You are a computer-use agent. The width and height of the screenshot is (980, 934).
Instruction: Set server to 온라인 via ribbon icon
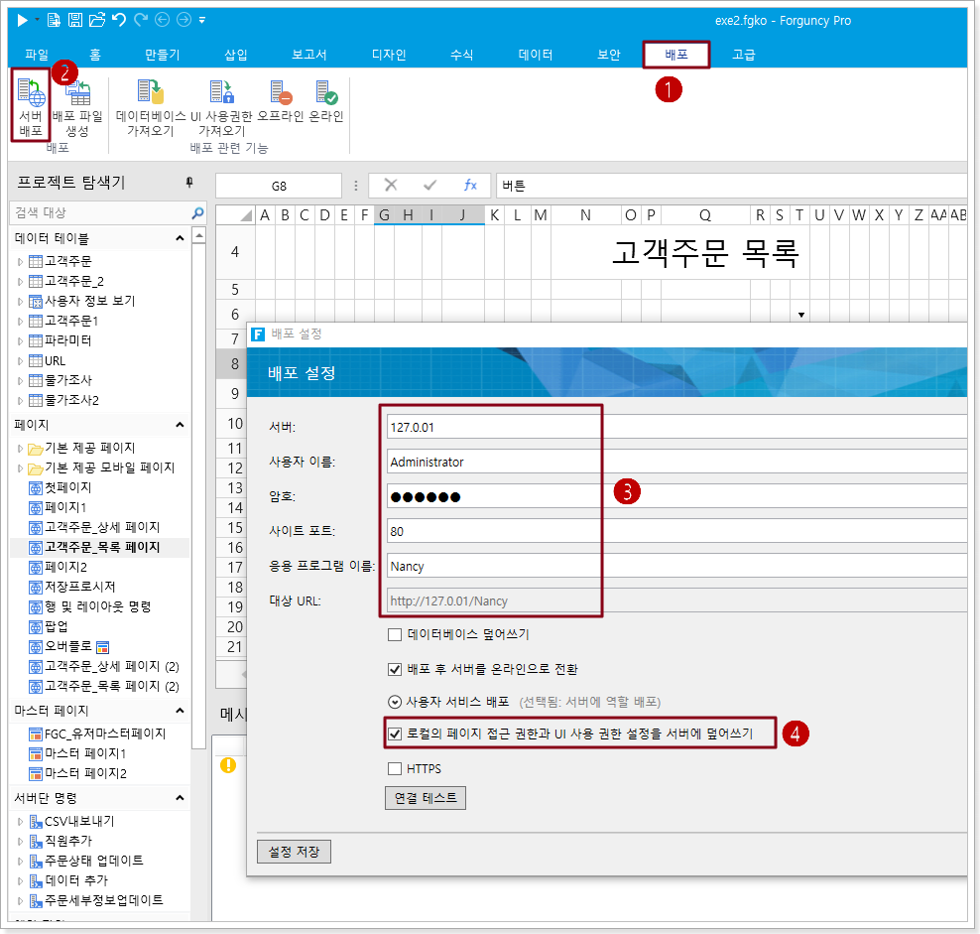point(325,93)
